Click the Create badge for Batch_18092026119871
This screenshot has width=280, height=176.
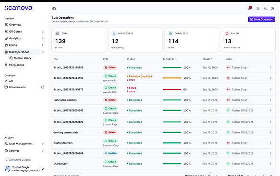pyautogui.click(x=110, y=88)
